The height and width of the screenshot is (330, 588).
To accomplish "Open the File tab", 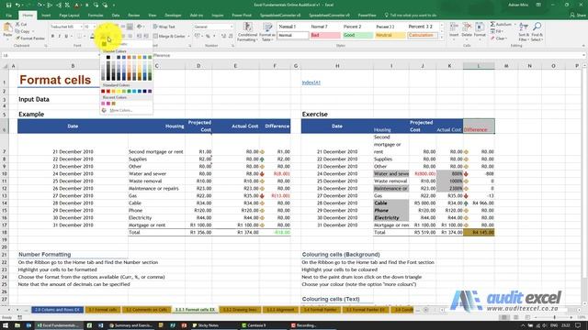I will [x=8, y=16].
